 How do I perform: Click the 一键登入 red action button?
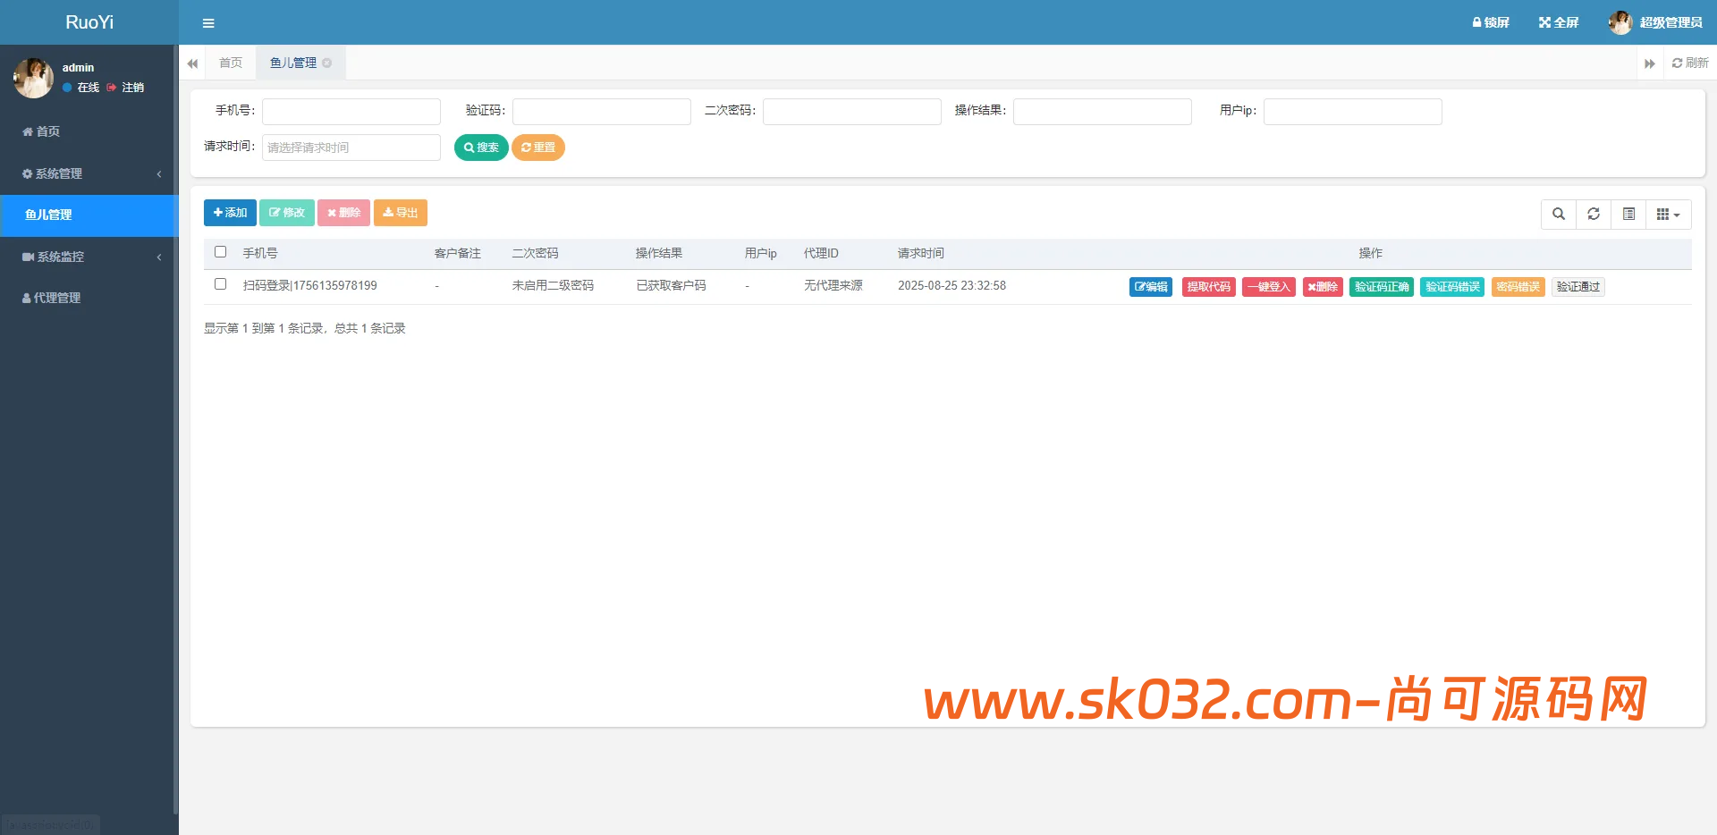(x=1268, y=286)
